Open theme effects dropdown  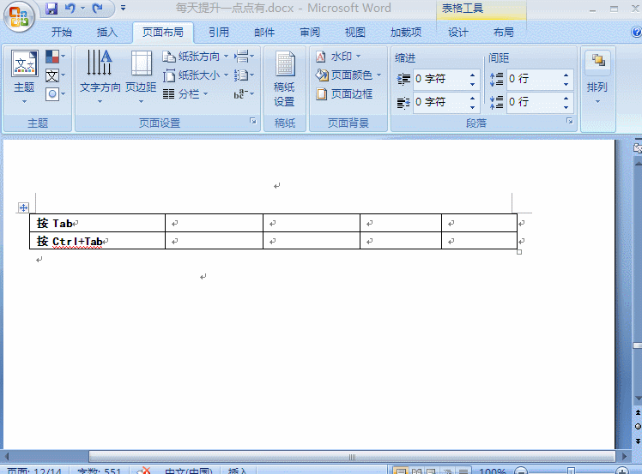pyautogui.click(x=55, y=94)
